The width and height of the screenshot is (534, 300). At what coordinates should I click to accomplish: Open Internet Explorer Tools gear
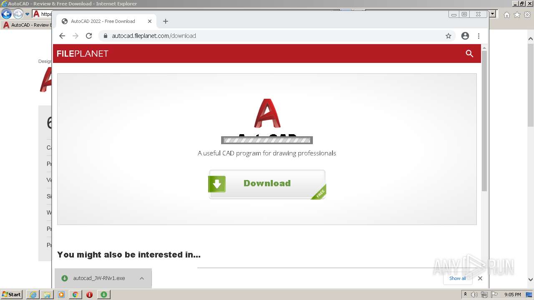(x=527, y=15)
